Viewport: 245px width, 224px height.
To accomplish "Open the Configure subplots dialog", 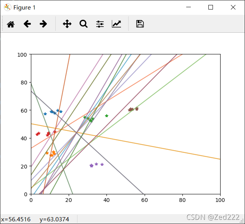I will (x=100, y=24).
